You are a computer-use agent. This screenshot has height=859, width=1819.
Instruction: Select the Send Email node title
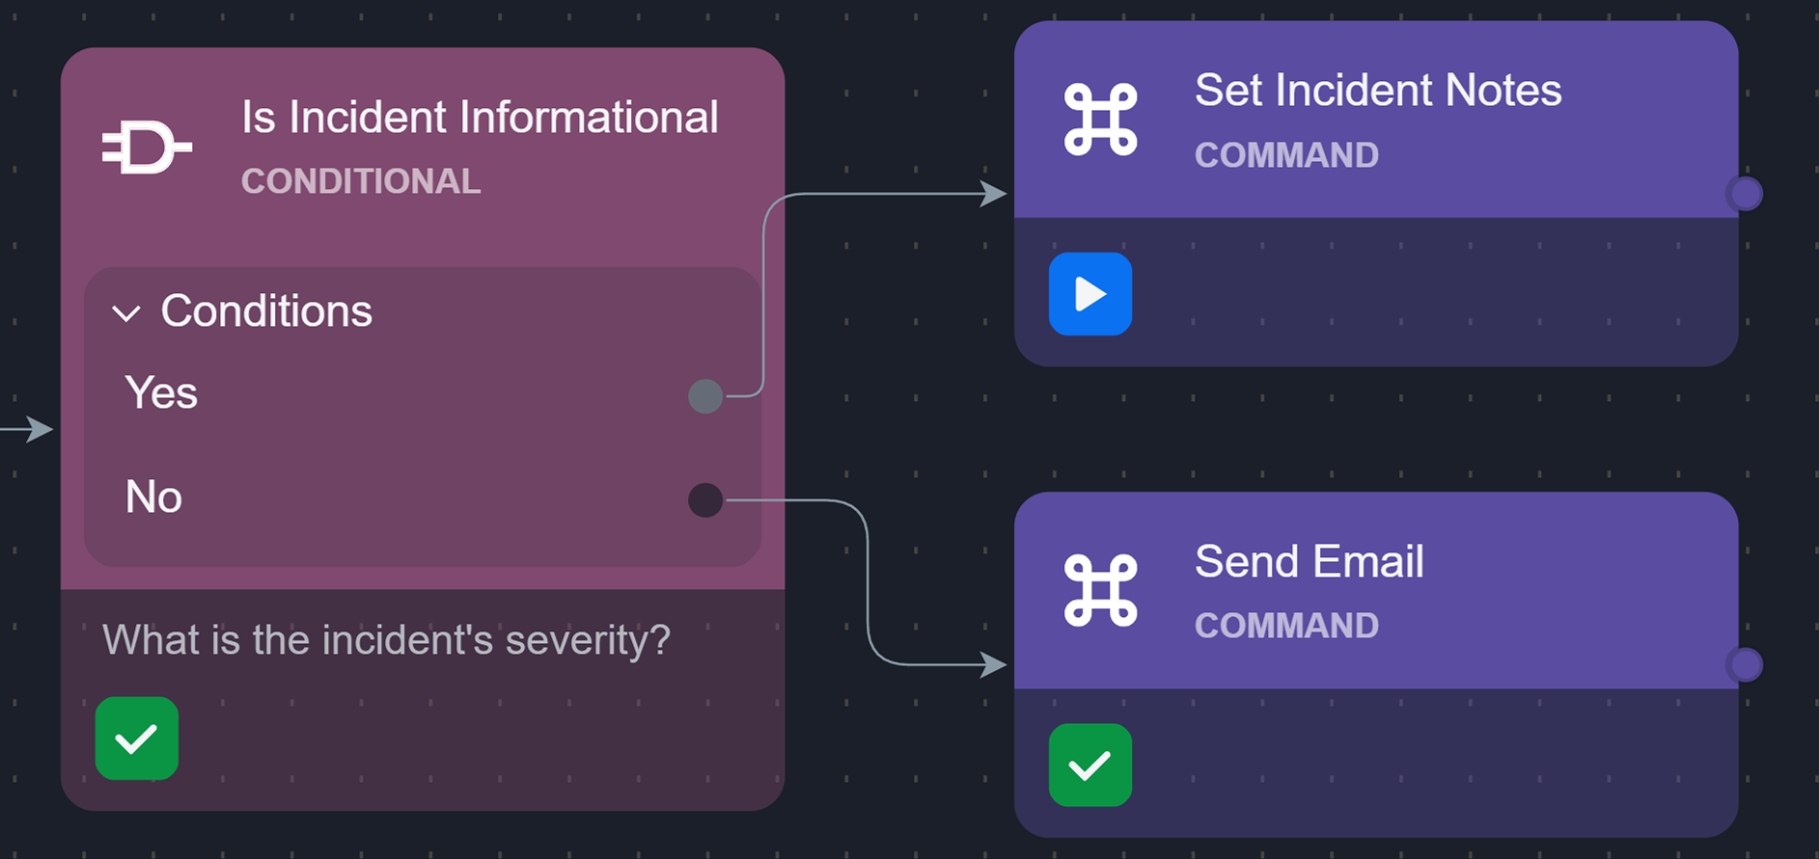click(x=1309, y=562)
